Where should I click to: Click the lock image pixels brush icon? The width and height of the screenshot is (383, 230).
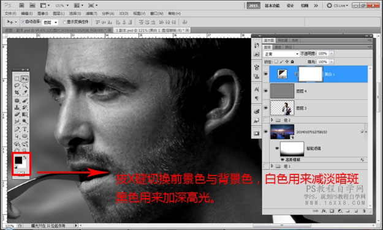coord(281,62)
